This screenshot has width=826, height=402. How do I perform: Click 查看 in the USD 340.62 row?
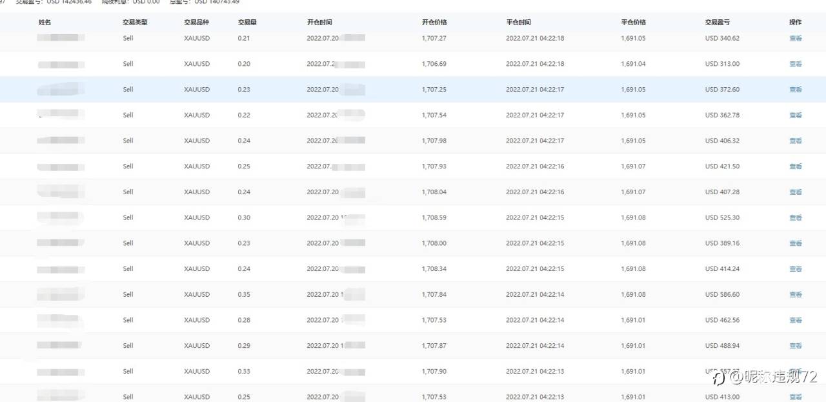point(796,39)
